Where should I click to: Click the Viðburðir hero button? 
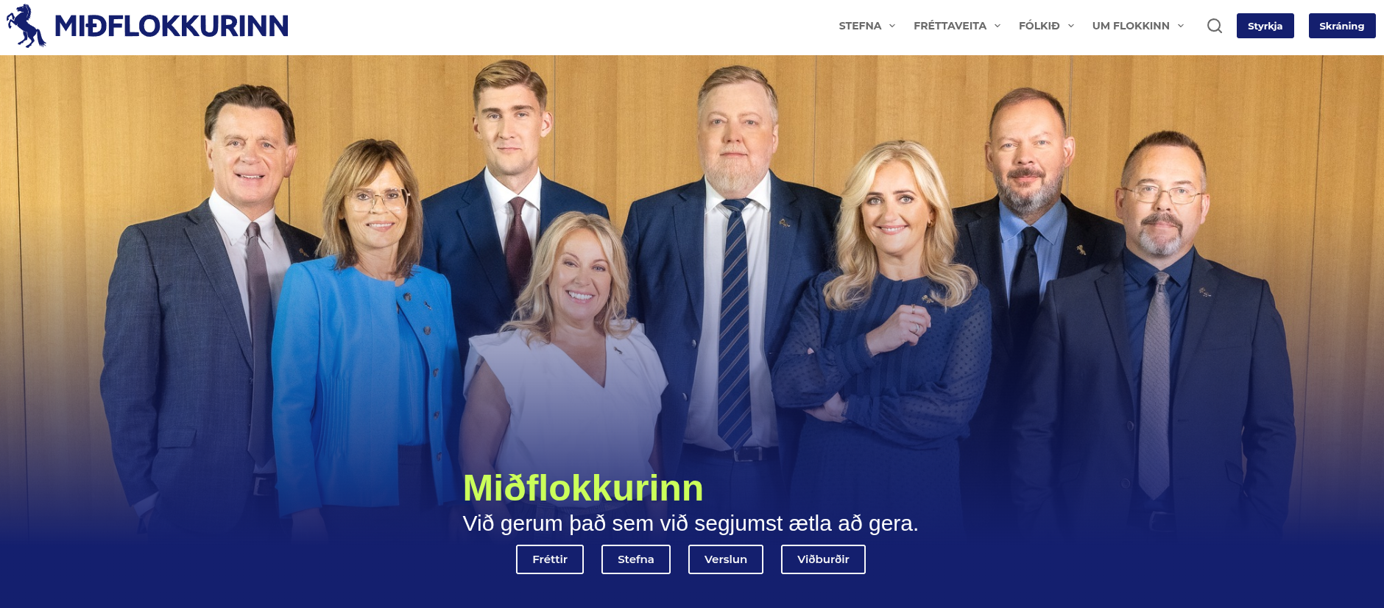823,559
